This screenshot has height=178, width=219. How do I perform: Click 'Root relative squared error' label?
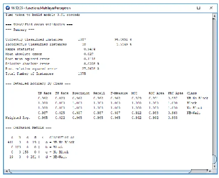(31, 69)
